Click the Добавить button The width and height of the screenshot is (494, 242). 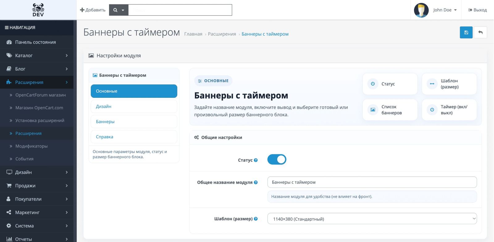93,10
